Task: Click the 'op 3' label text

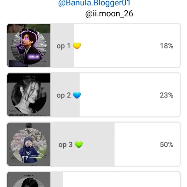Action: [65, 145]
